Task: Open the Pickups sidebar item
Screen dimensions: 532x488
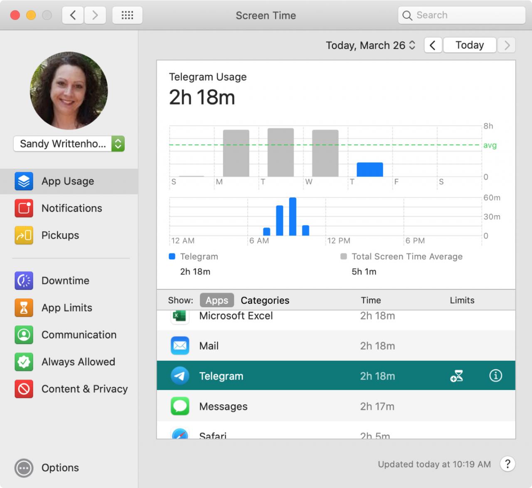Action: pos(69,235)
